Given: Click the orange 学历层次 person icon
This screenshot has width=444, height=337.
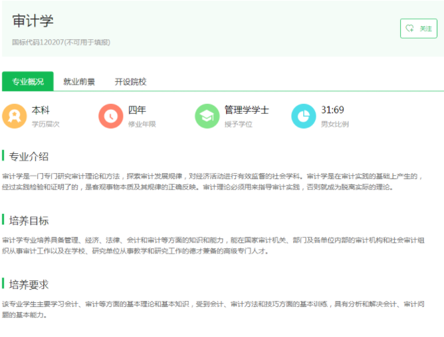Looking at the screenshot, I should [x=15, y=116].
